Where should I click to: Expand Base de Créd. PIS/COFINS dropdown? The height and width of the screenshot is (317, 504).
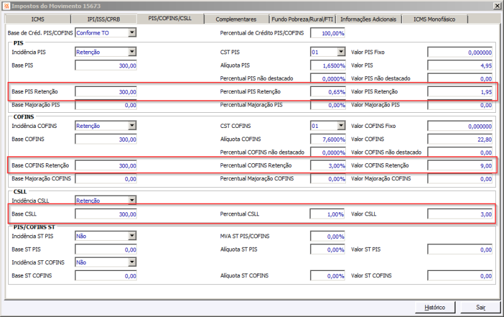pos(132,33)
